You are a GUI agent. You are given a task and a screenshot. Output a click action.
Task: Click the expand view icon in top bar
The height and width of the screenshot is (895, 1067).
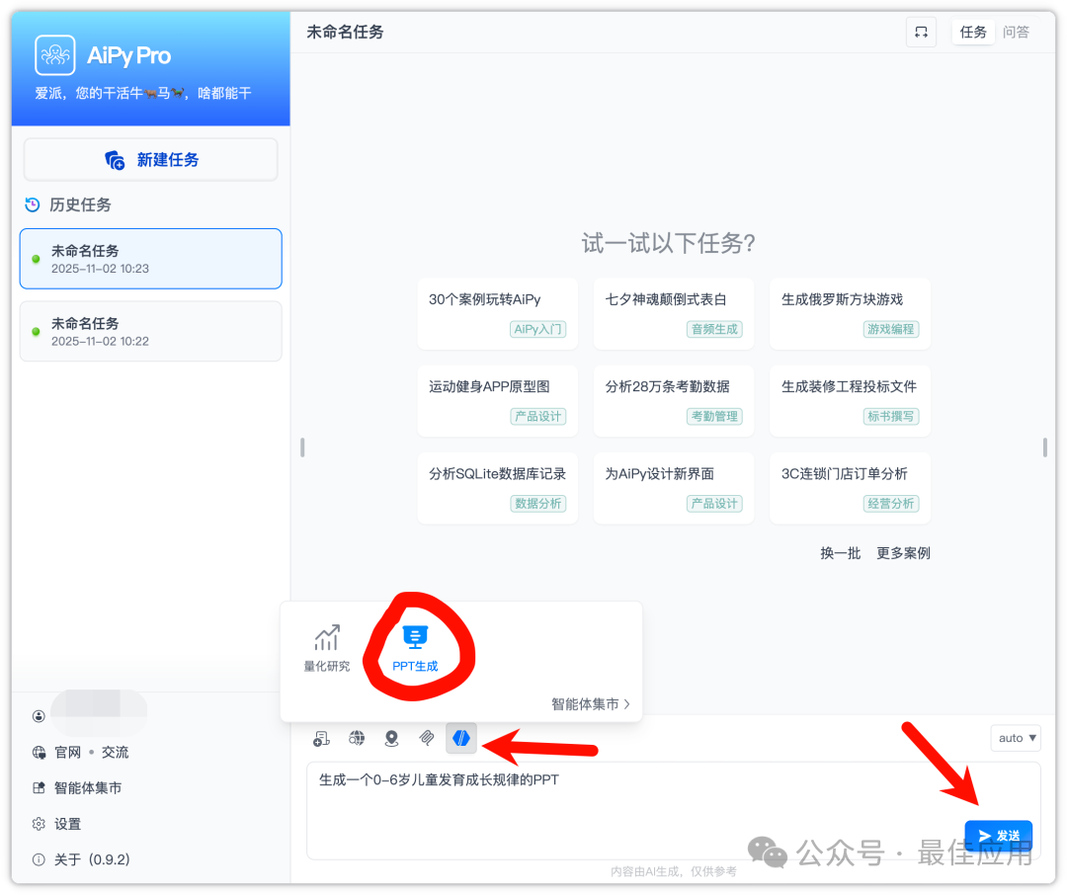(x=921, y=32)
